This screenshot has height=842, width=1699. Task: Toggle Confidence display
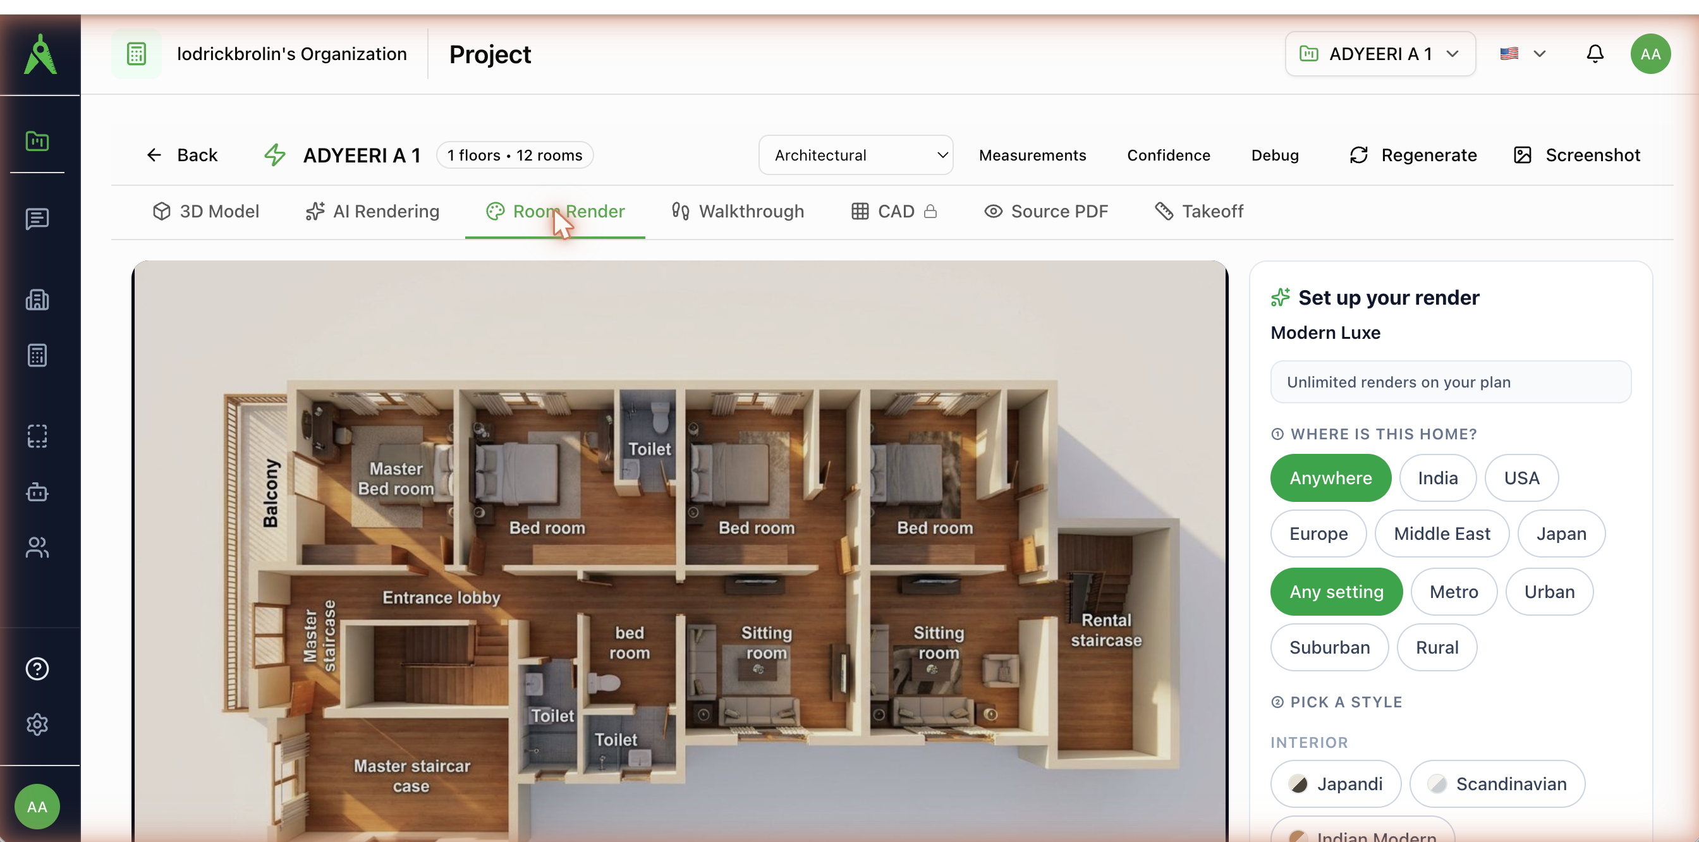(1168, 155)
